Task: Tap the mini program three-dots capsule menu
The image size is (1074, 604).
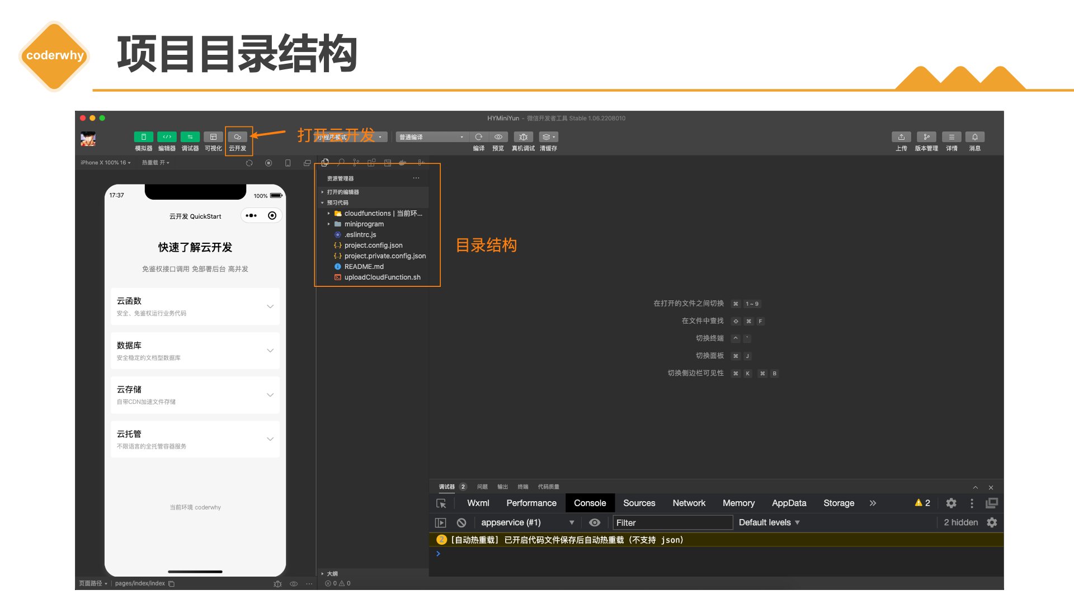Action: (251, 216)
